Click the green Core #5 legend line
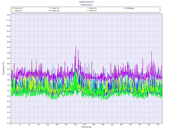The width and height of the screenshot is (173, 130). 88,11
